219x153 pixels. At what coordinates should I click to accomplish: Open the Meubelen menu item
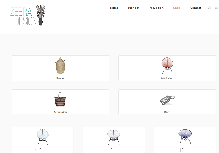click(x=156, y=8)
